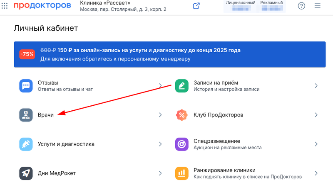Click the Услуги и диагностика syringe icon

(26, 144)
